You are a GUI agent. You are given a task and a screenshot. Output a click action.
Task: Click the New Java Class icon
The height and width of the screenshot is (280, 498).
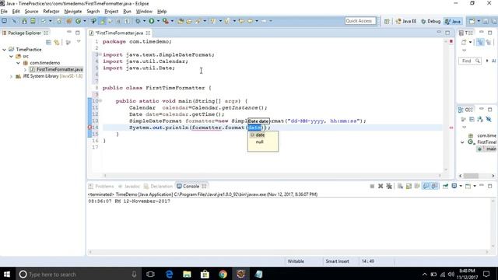[78, 21]
